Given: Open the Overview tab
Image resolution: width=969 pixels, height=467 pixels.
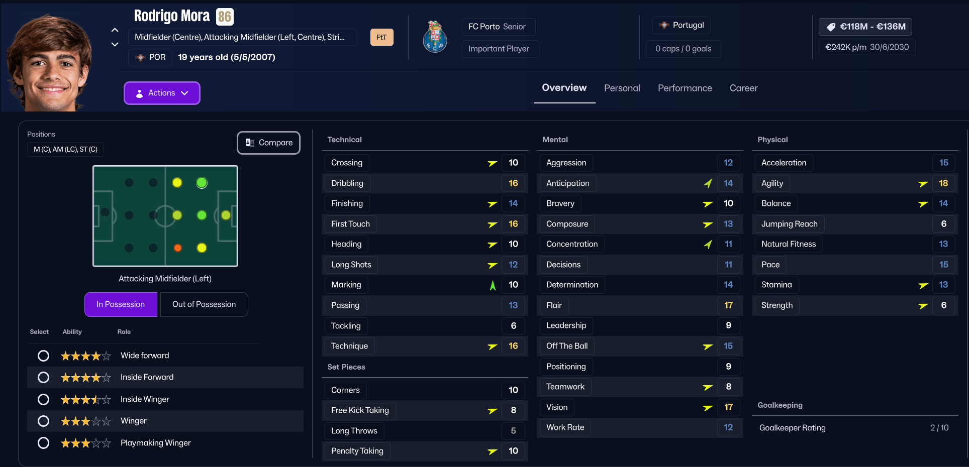Looking at the screenshot, I should 564,88.
